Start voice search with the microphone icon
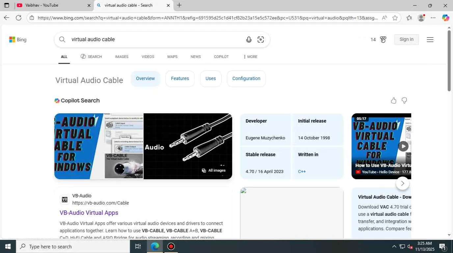 coord(249,40)
